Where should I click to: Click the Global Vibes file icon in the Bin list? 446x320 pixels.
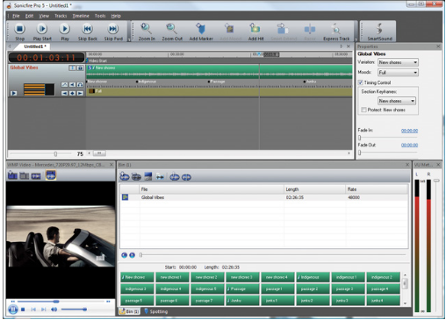coord(125,197)
